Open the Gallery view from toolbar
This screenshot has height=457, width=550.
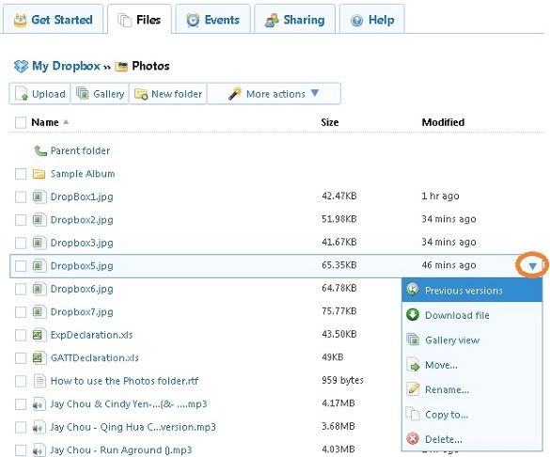(x=100, y=94)
